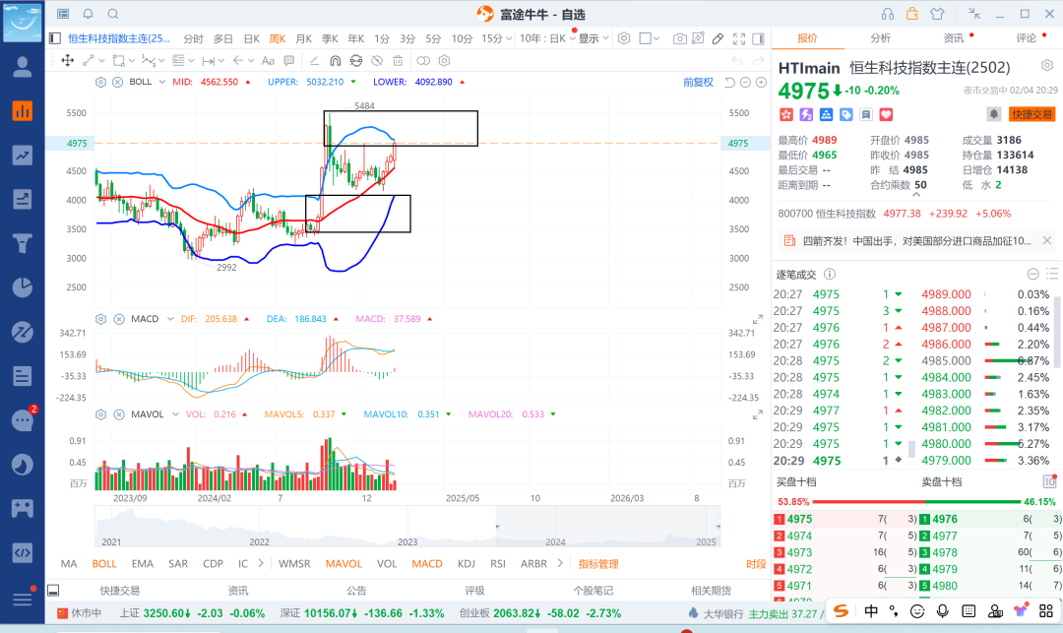Toggle the right side panel icon

(759, 38)
